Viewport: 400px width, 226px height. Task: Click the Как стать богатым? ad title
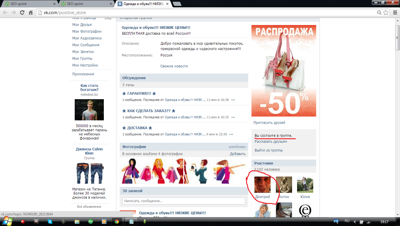(89, 88)
